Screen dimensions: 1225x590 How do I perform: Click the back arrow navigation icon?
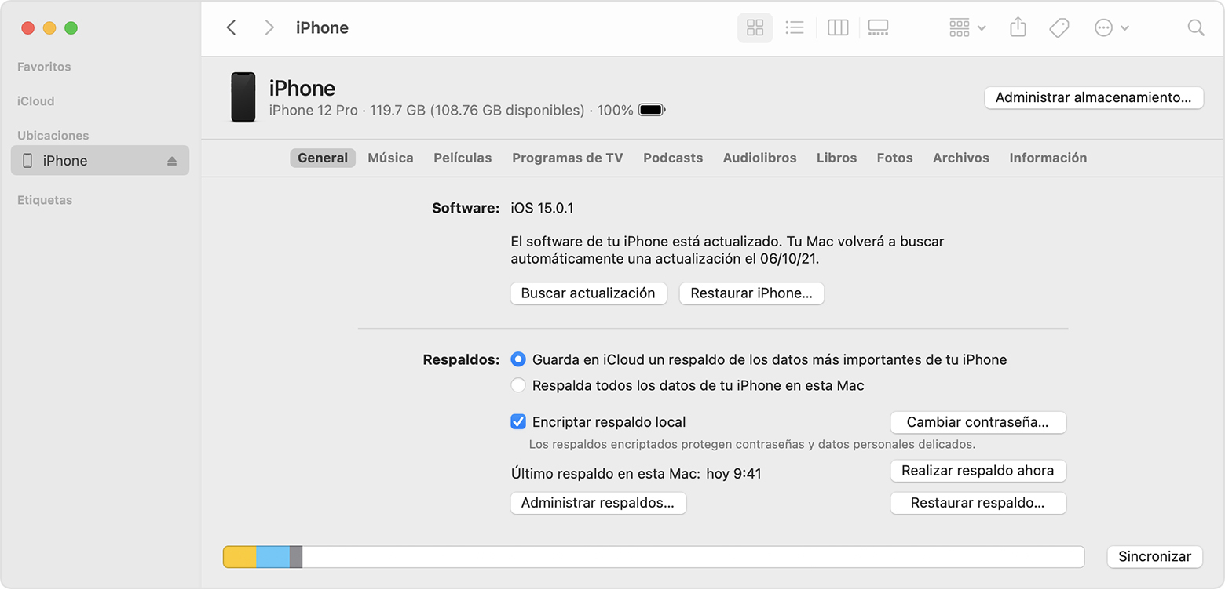(x=231, y=27)
